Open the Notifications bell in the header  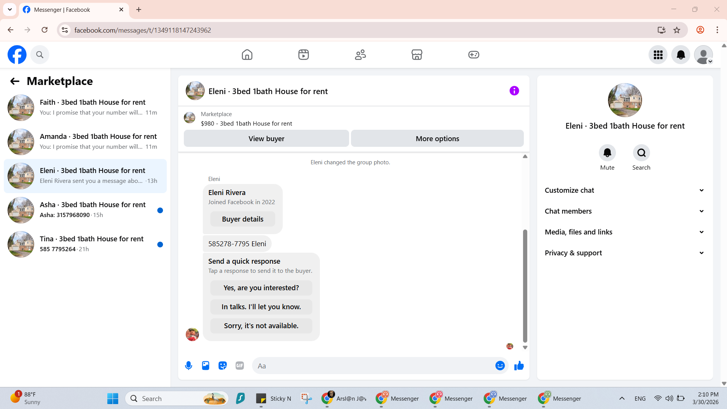click(x=681, y=55)
